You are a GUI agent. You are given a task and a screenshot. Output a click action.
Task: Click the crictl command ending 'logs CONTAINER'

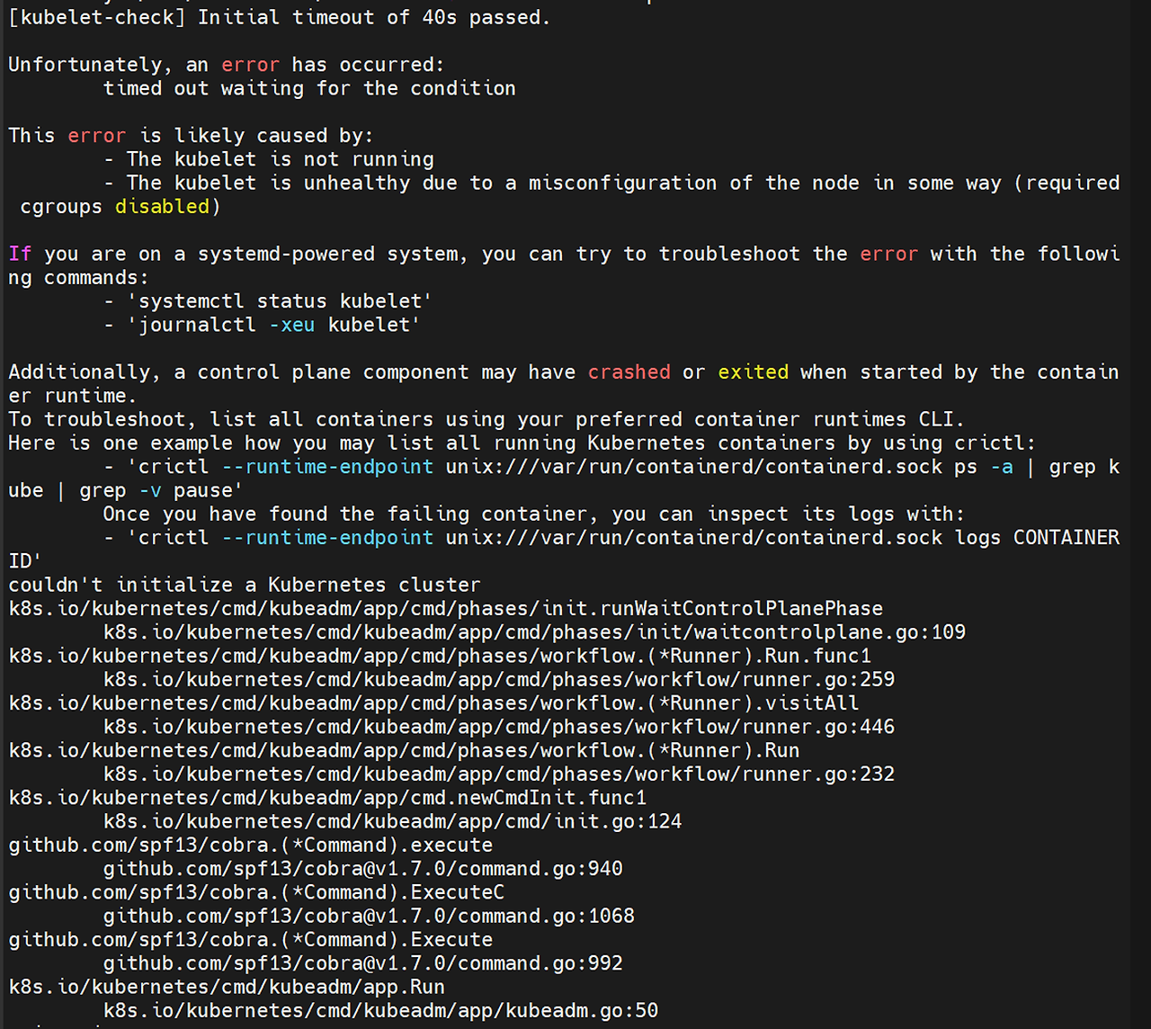[x=611, y=538]
